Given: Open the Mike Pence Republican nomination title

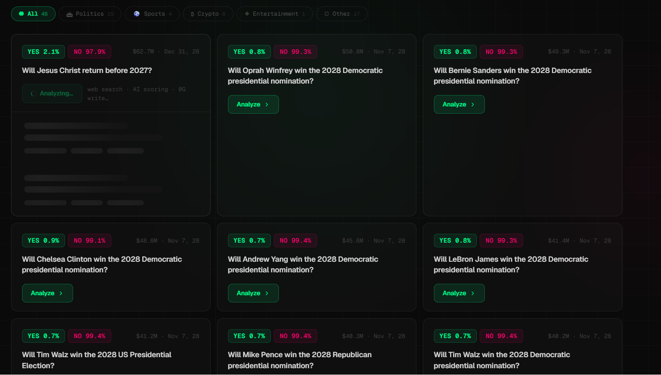Looking at the screenshot, I should tap(300, 360).
